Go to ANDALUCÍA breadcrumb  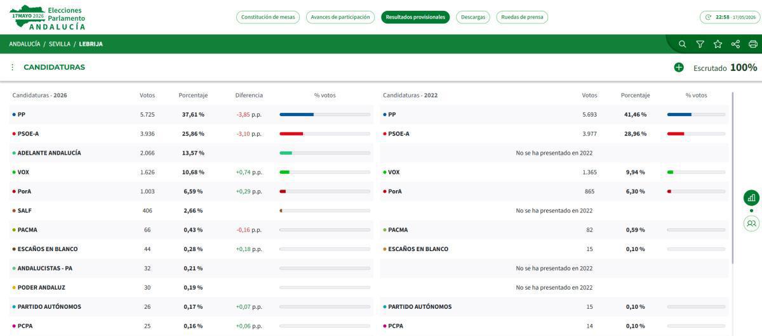[x=25, y=44]
